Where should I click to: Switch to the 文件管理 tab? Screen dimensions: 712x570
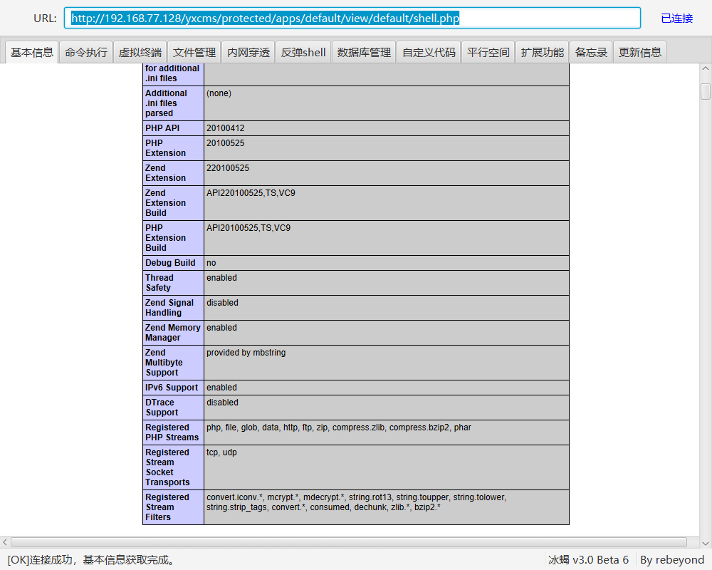pyautogui.click(x=194, y=51)
